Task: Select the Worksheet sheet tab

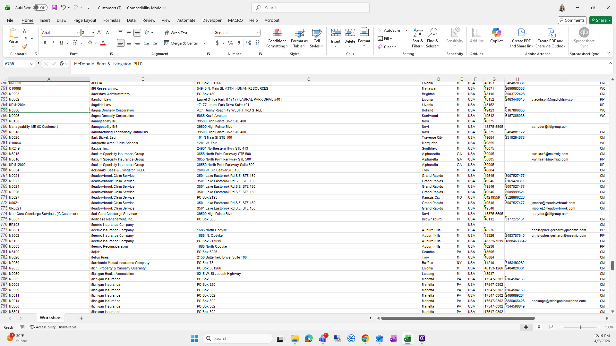Action: (x=51, y=318)
